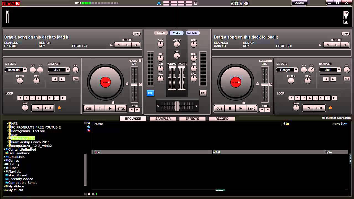Image resolution: width=354 pixels, height=199 pixels.
Task: Switch to the RECORD tab
Action: [x=222, y=119]
